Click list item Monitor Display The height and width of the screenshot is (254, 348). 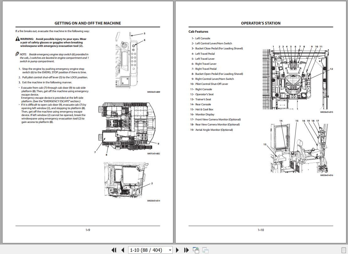coord(202,114)
